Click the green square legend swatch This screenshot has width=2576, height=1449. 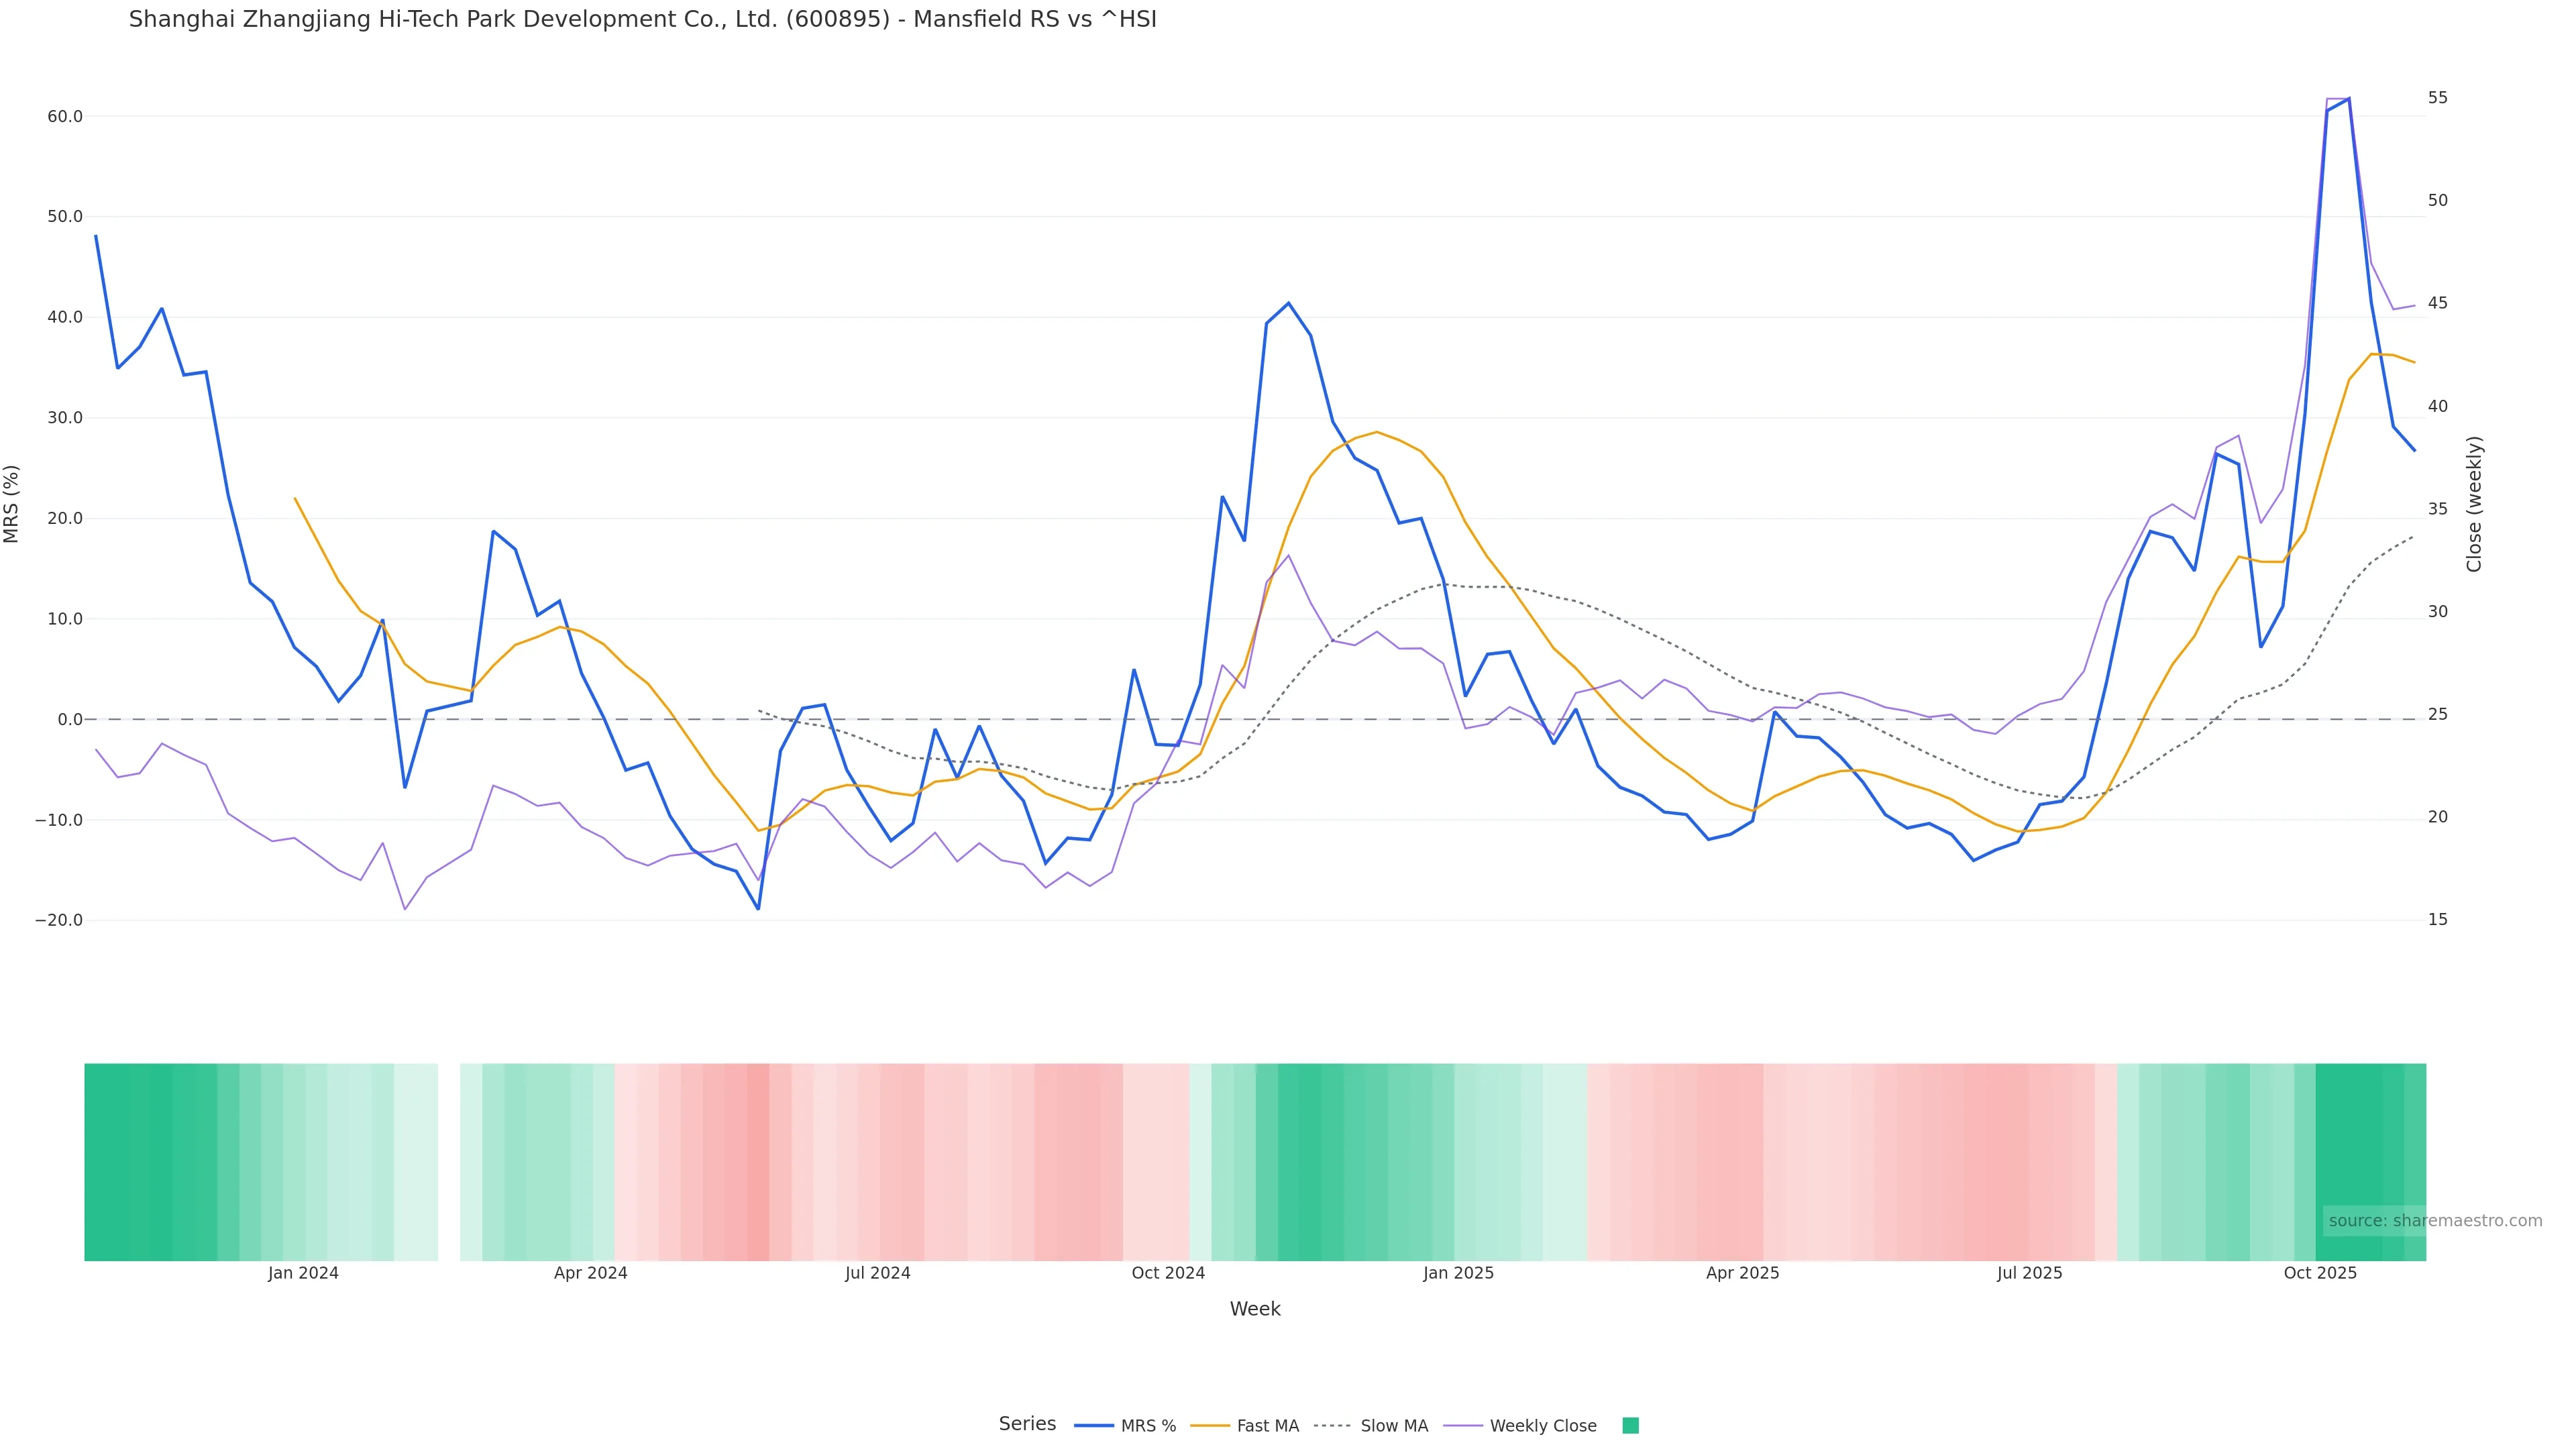(x=1630, y=1426)
